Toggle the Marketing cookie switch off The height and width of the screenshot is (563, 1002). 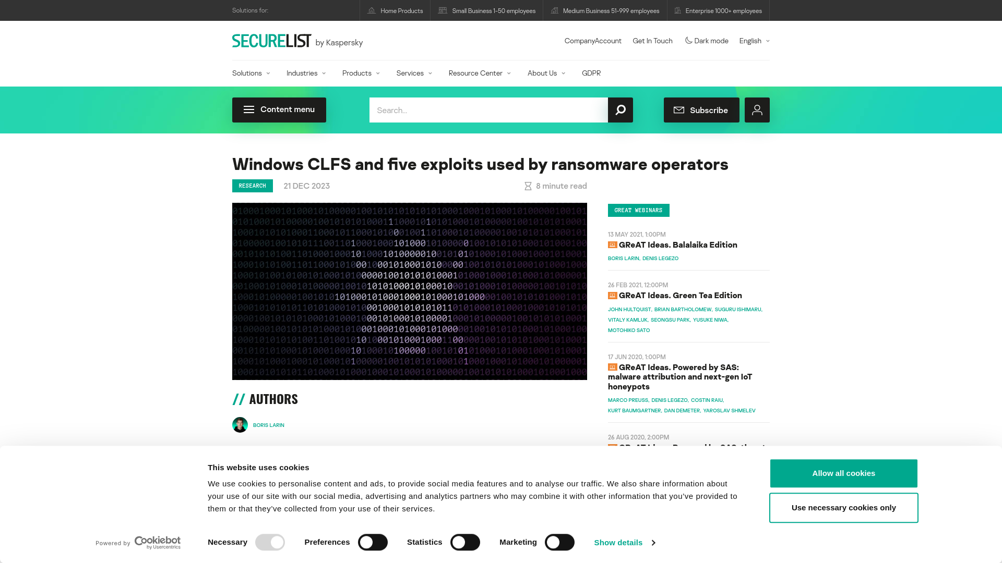tap(559, 542)
